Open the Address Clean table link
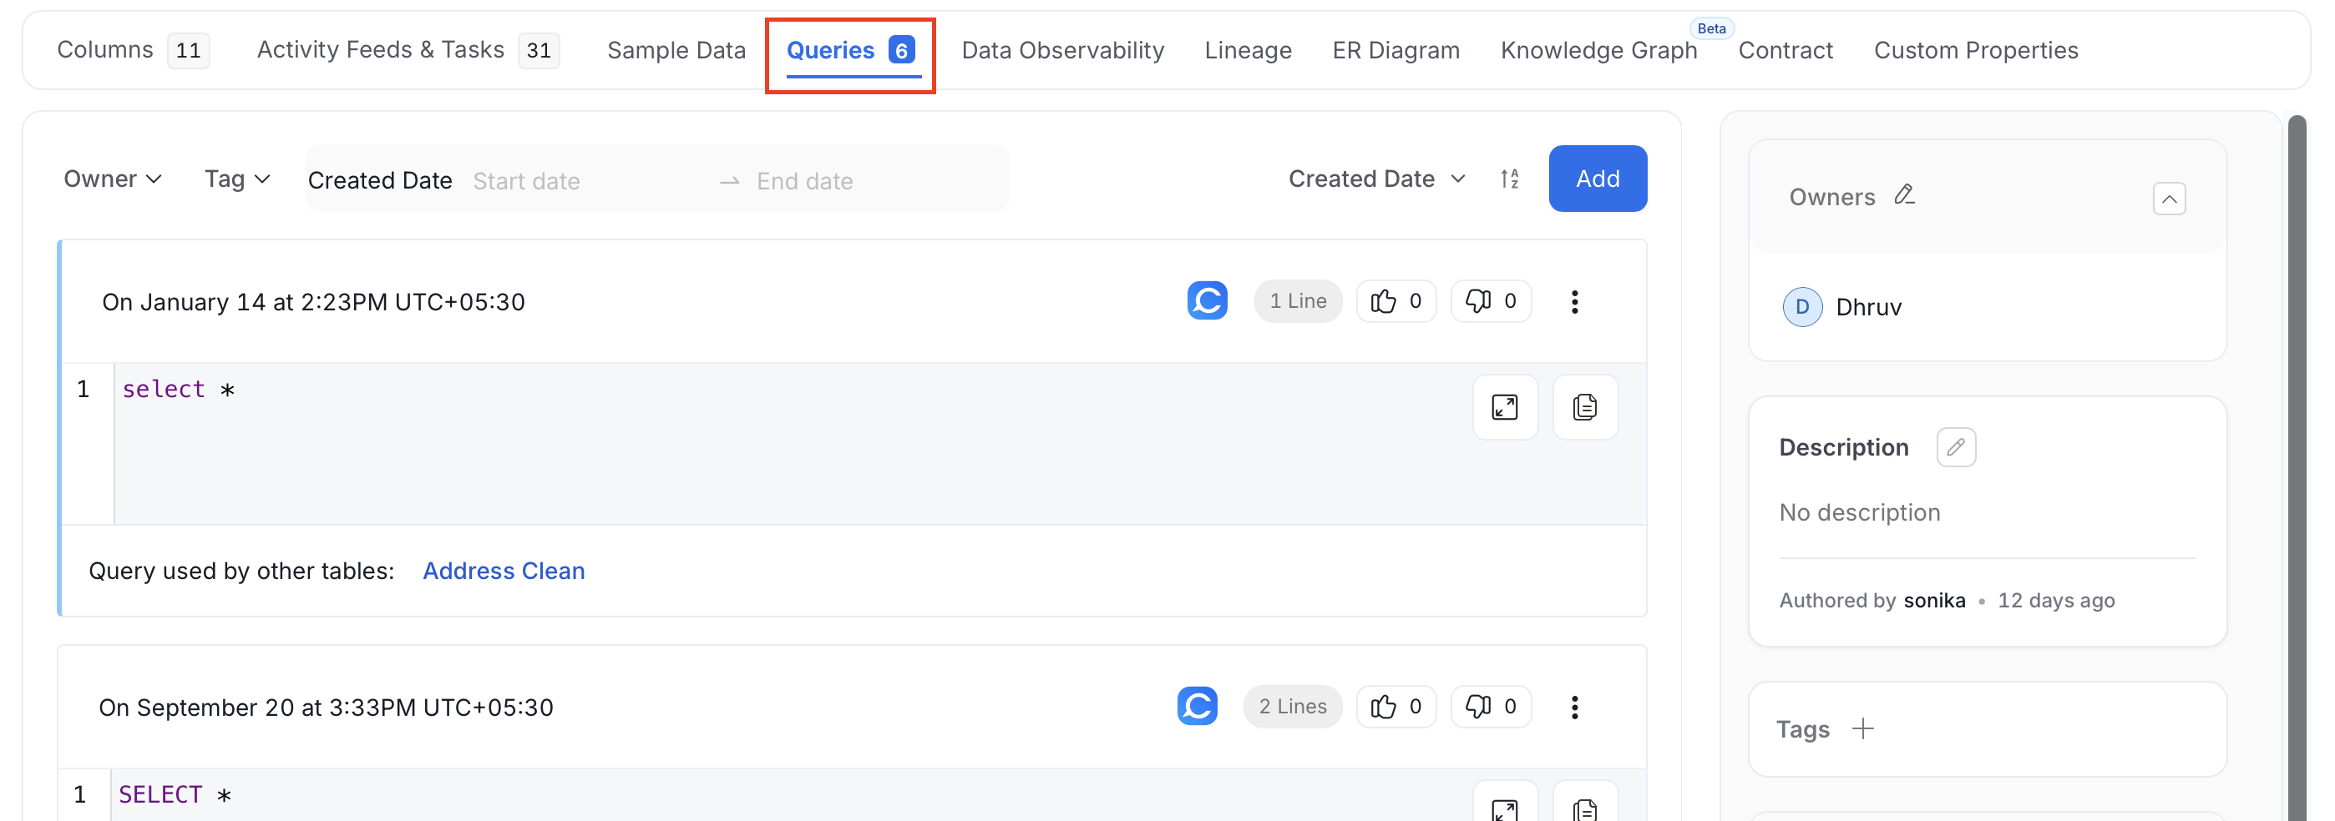 coord(504,572)
